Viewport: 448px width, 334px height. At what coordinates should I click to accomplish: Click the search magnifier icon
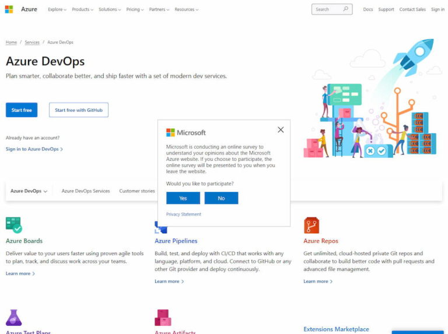coord(345,9)
